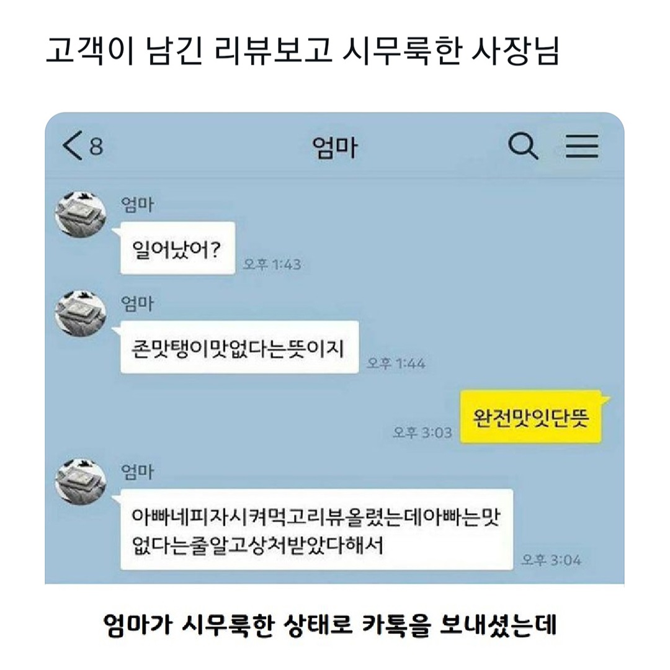Viewport: 670px width, 670px height.
Task: Tap sender name 엄마 above 존맛탱이 message
Action: pyautogui.click(x=137, y=304)
